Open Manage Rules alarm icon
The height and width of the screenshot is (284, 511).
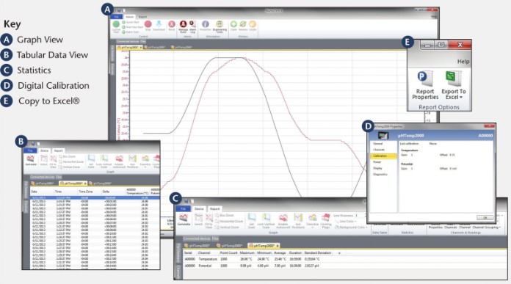point(183,26)
